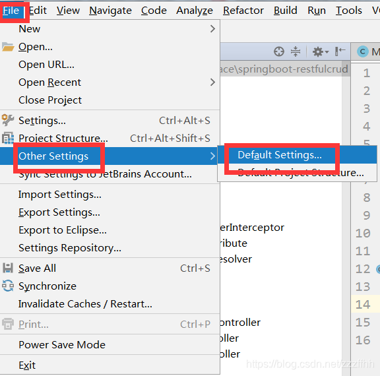
Task: Click the arrow next to Open Recent
Action: click(x=212, y=82)
